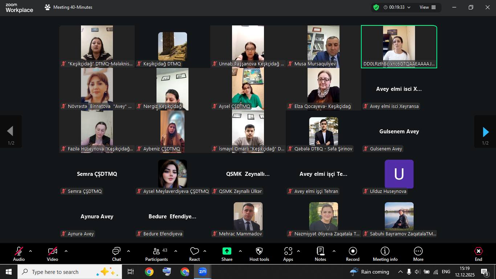
Task: End the meeting
Action: click(x=478, y=254)
